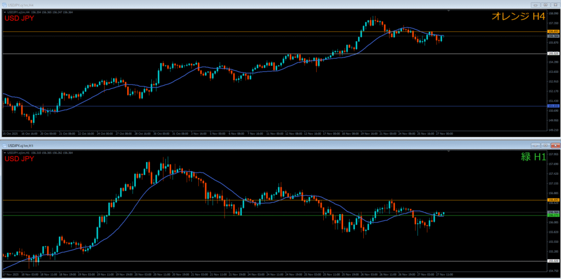
Task: Expand the H1 chart's symbol dropdown arrow
Action: (4, 153)
